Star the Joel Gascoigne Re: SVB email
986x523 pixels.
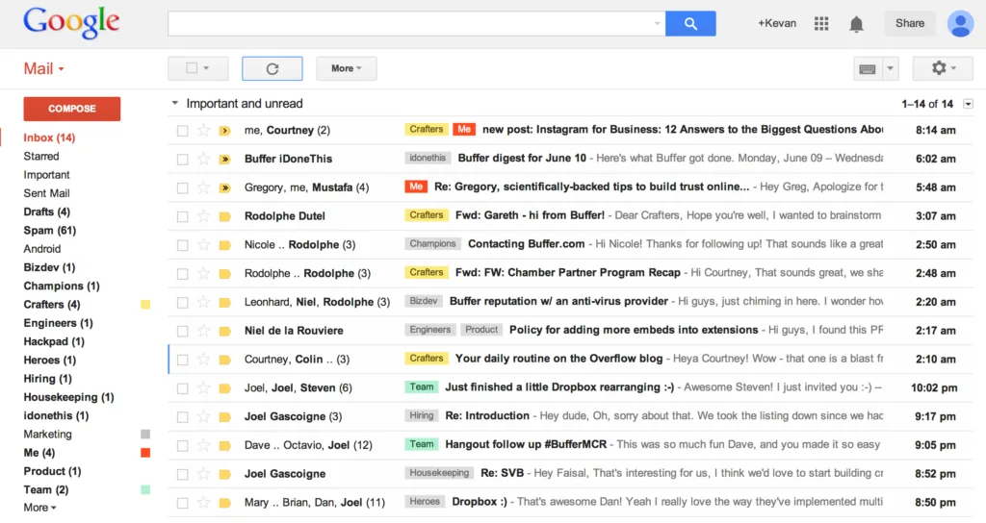(x=203, y=473)
